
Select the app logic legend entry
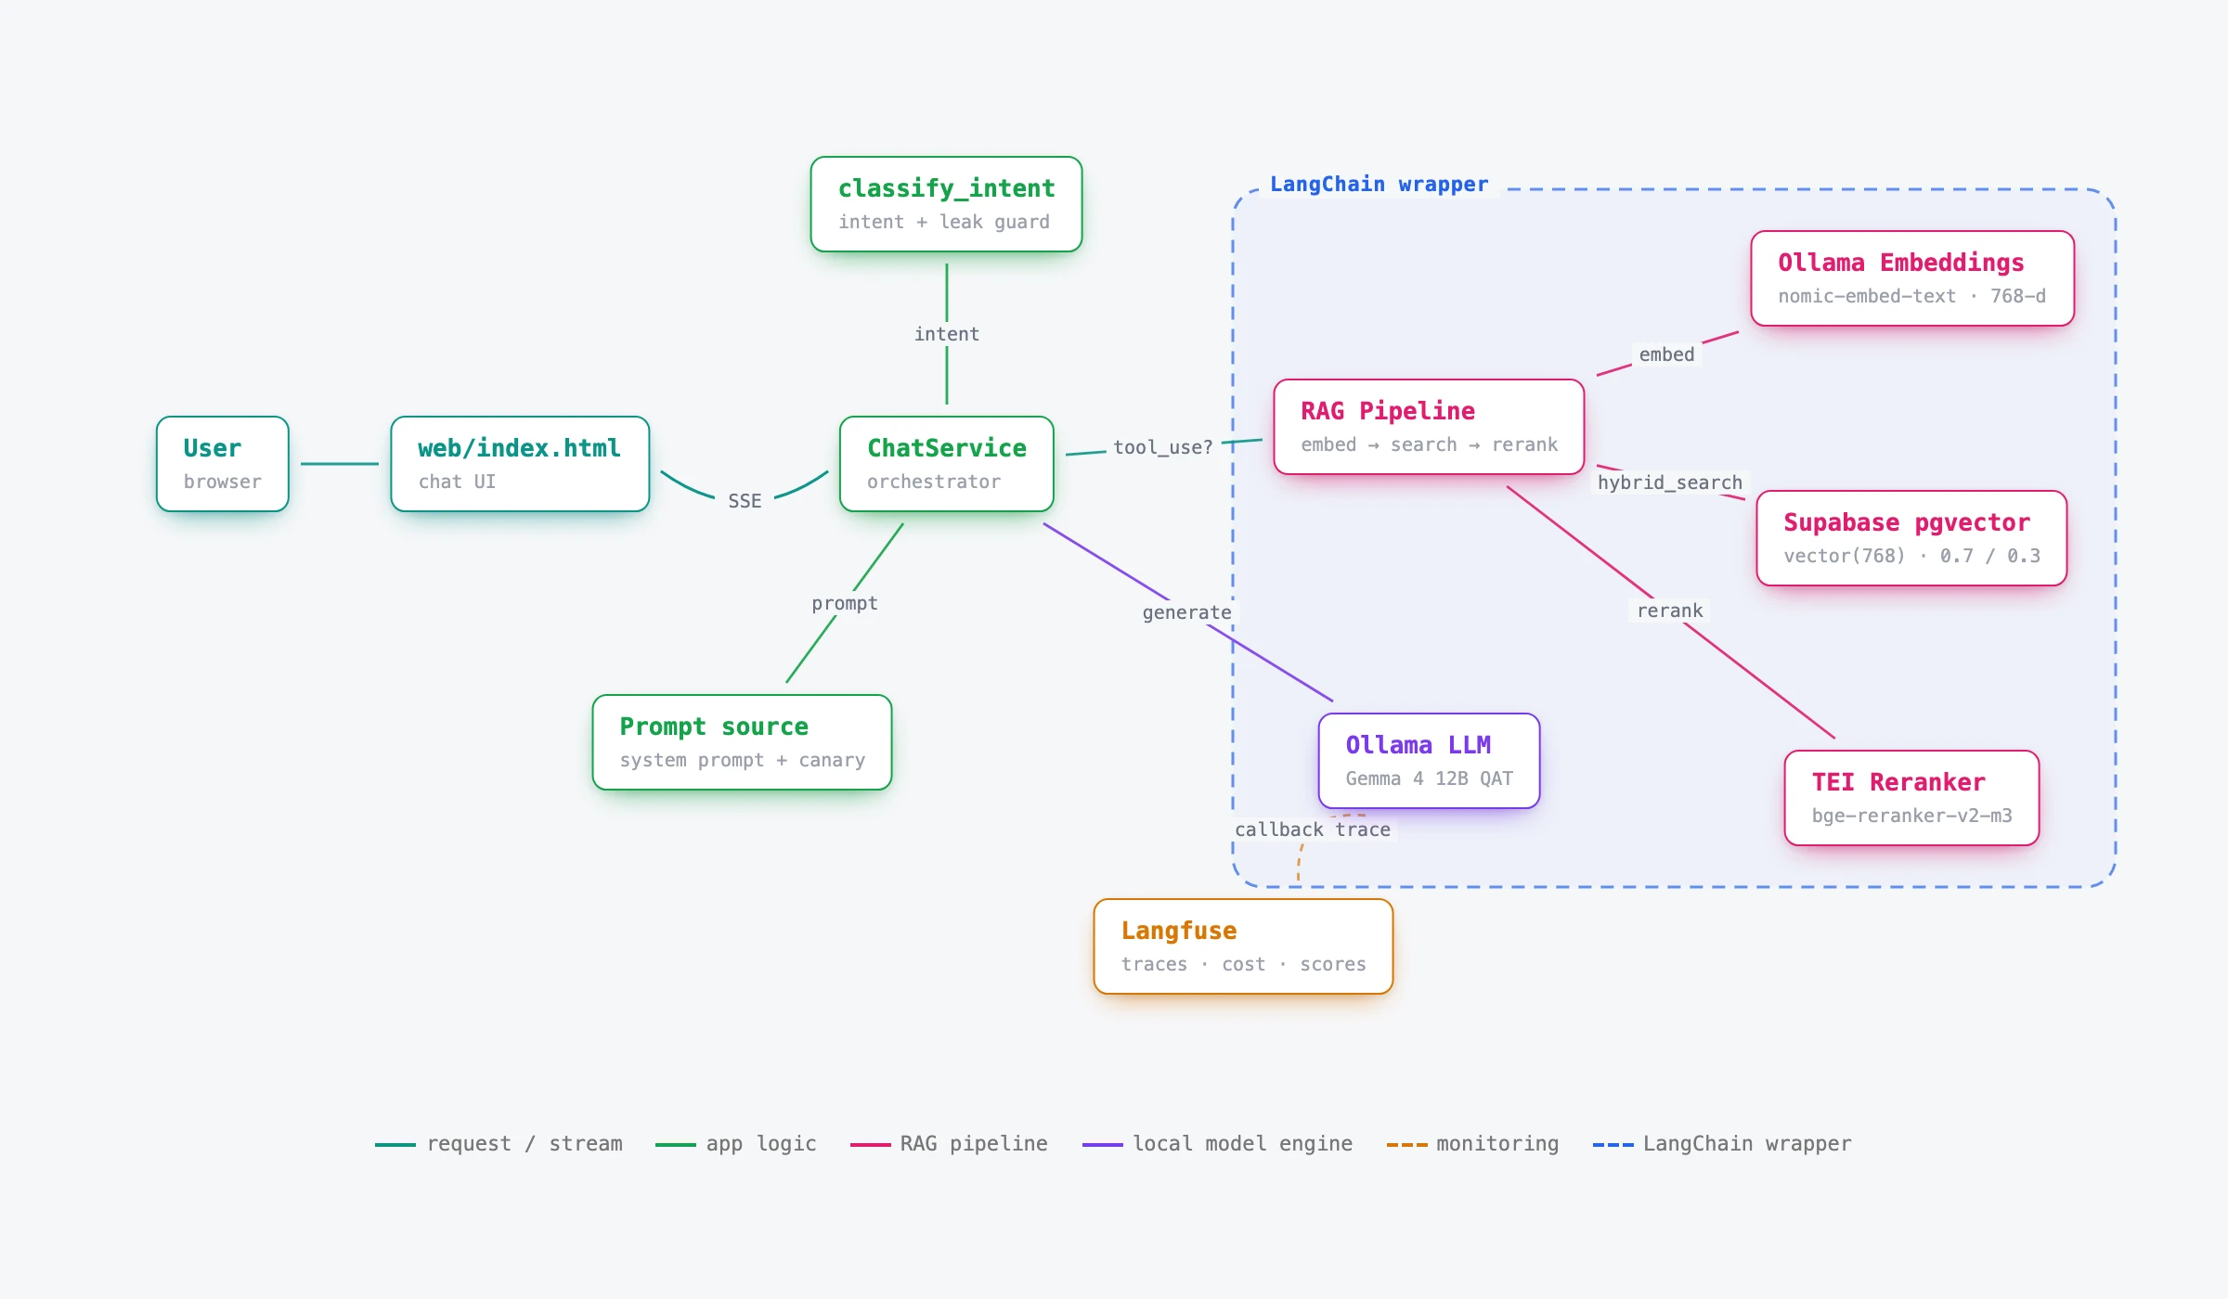pyautogui.click(x=736, y=1144)
